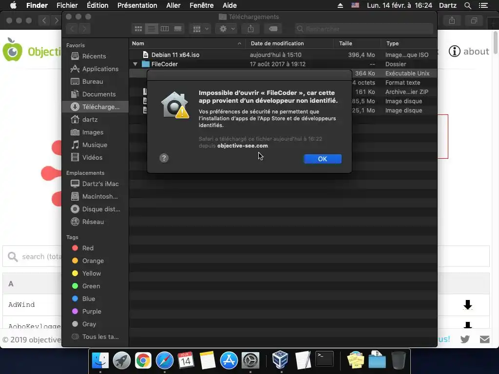Filter by the Red tag

tap(95, 248)
